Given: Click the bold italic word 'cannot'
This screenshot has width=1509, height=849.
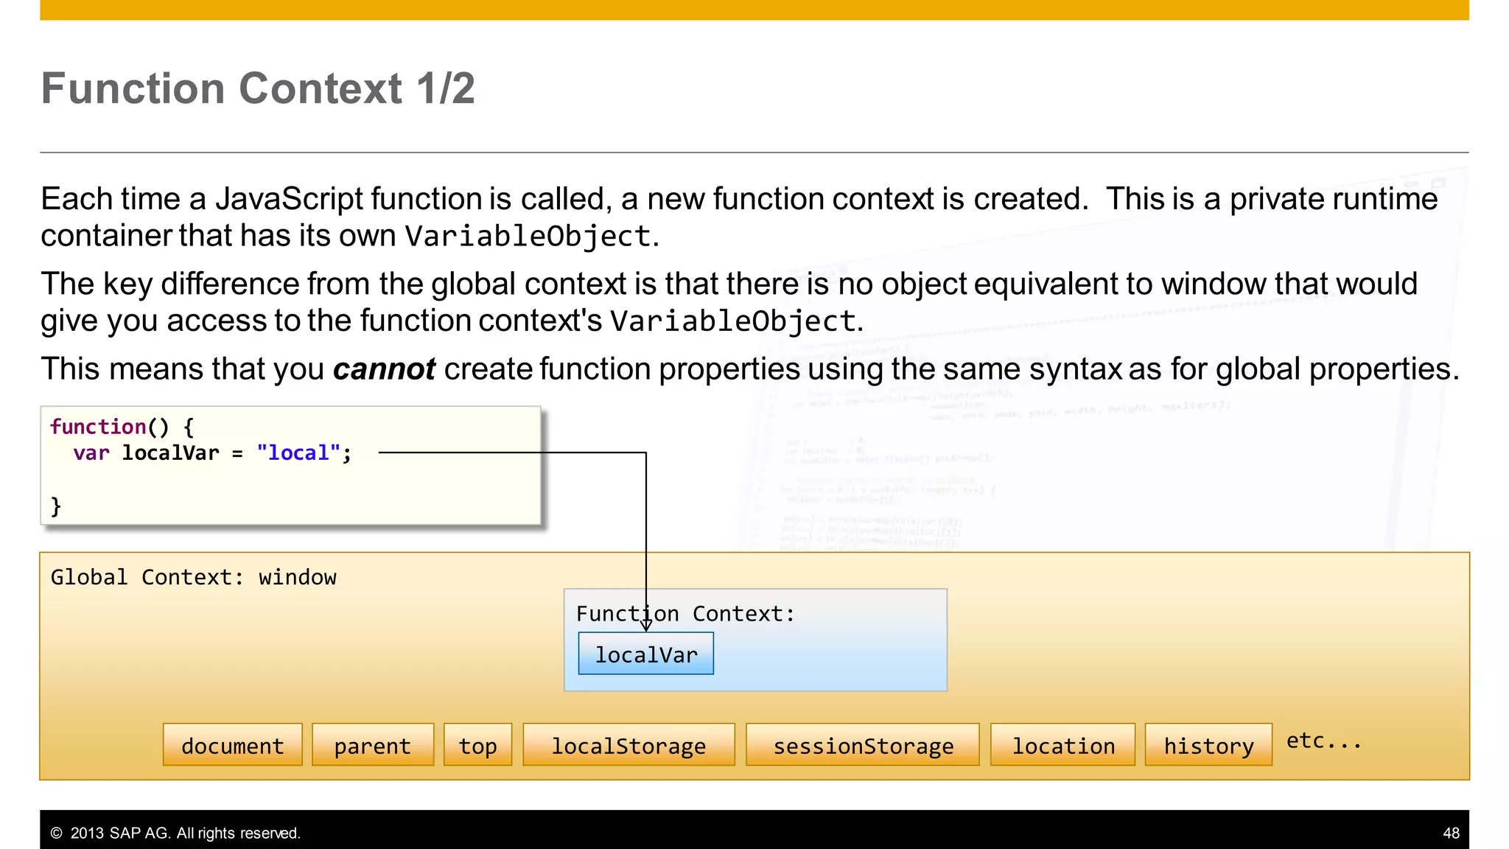Looking at the screenshot, I should (x=384, y=368).
